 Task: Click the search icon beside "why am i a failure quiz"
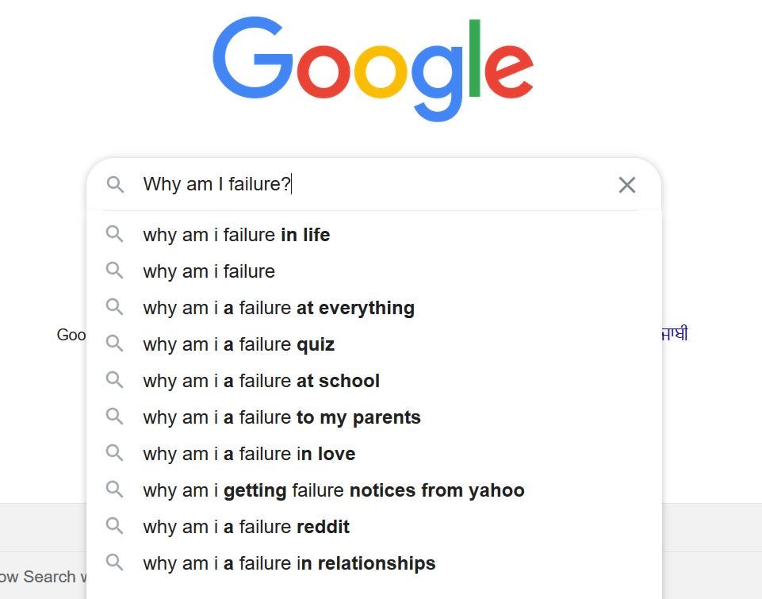click(x=115, y=344)
